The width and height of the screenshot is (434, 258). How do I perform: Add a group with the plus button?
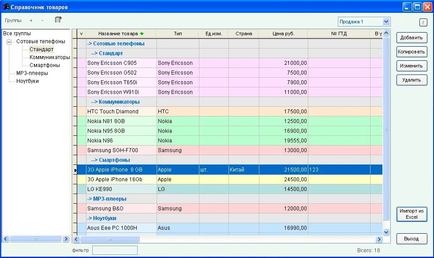pos(31,20)
